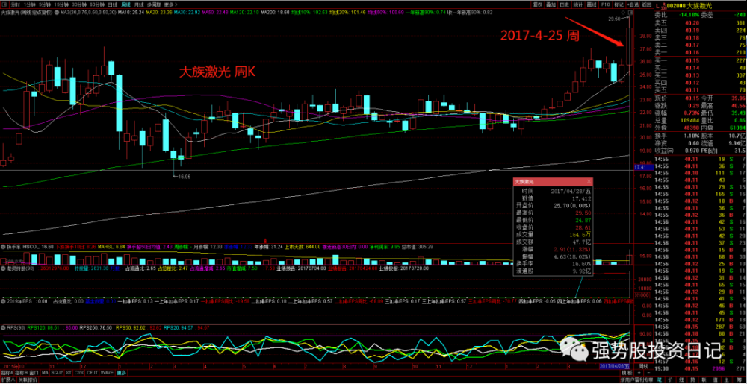Select the 指标B tab

point(22,373)
